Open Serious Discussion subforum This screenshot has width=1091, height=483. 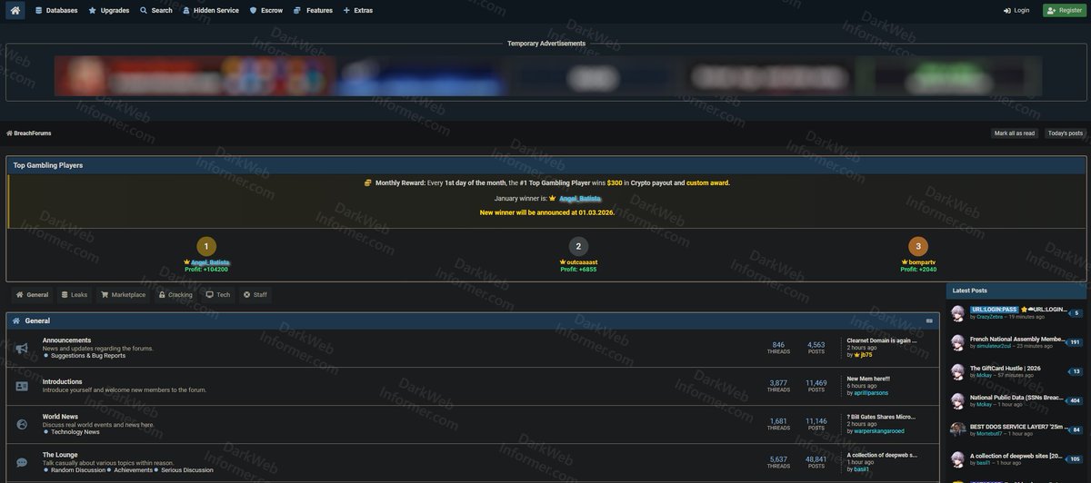click(x=187, y=470)
